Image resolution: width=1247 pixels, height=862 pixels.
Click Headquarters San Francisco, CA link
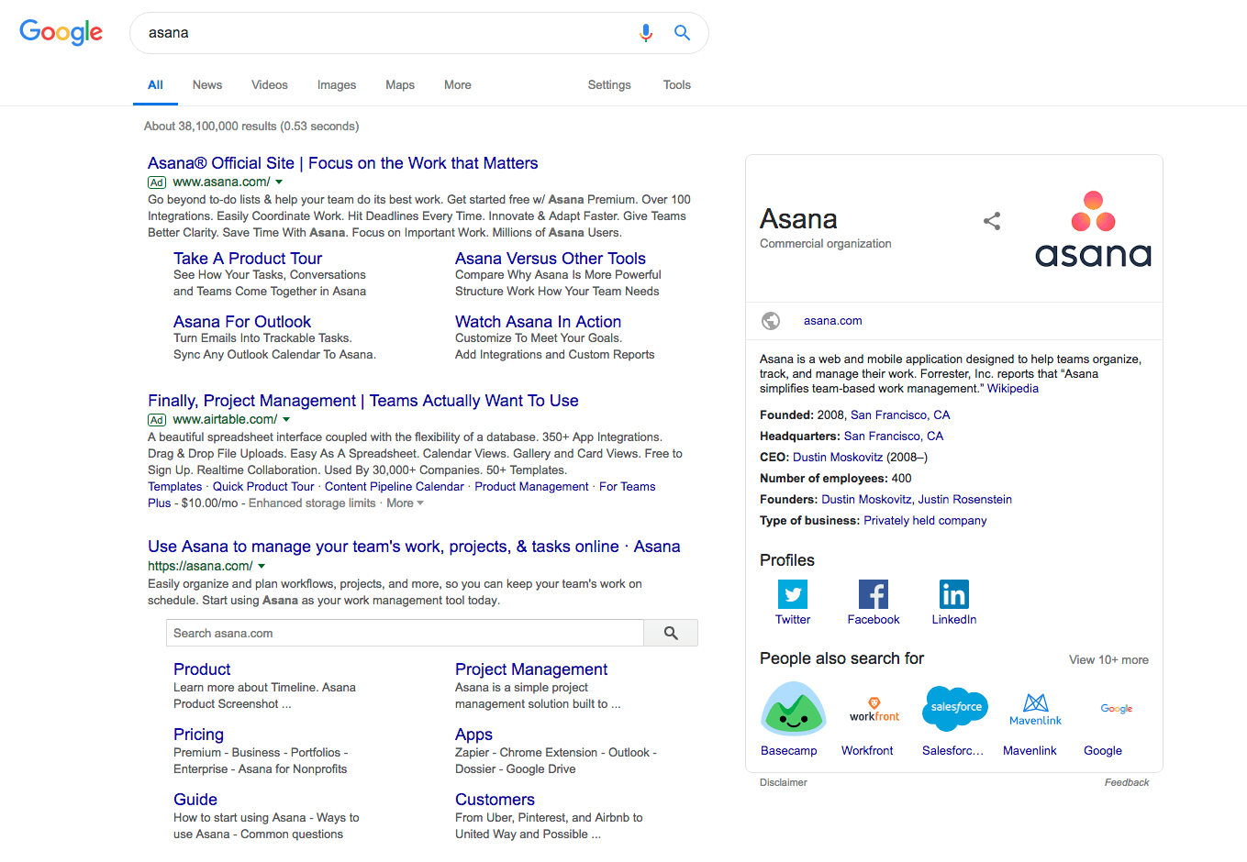click(894, 437)
